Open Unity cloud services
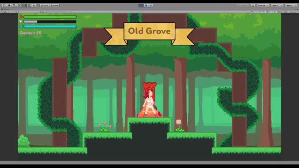 click(x=253, y=6)
